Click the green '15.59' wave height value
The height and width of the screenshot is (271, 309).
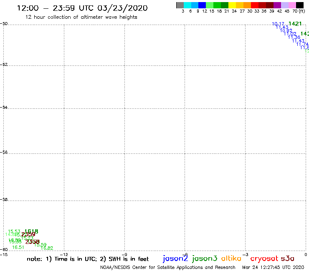41,245
